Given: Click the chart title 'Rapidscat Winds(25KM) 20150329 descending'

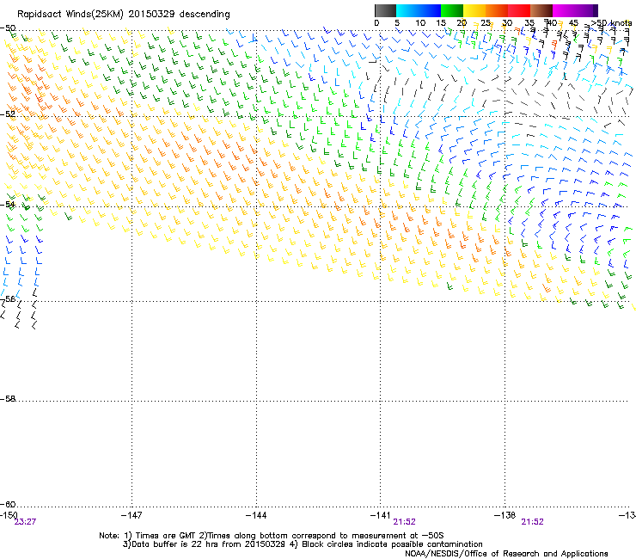Looking at the screenshot, I should tap(123, 15).
